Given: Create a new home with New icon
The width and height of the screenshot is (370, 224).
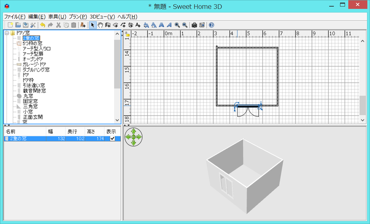Looking at the screenshot, I should 10,25.
